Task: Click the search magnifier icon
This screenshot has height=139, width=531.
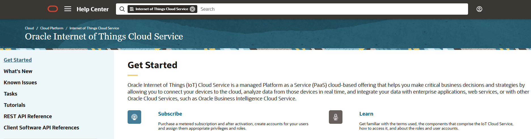Action: [x=122, y=9]
